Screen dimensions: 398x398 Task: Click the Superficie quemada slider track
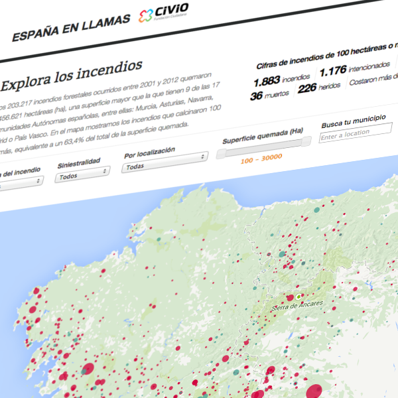coord(264,148)
